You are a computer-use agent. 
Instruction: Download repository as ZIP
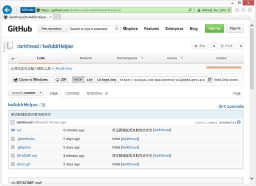point(61,80)
